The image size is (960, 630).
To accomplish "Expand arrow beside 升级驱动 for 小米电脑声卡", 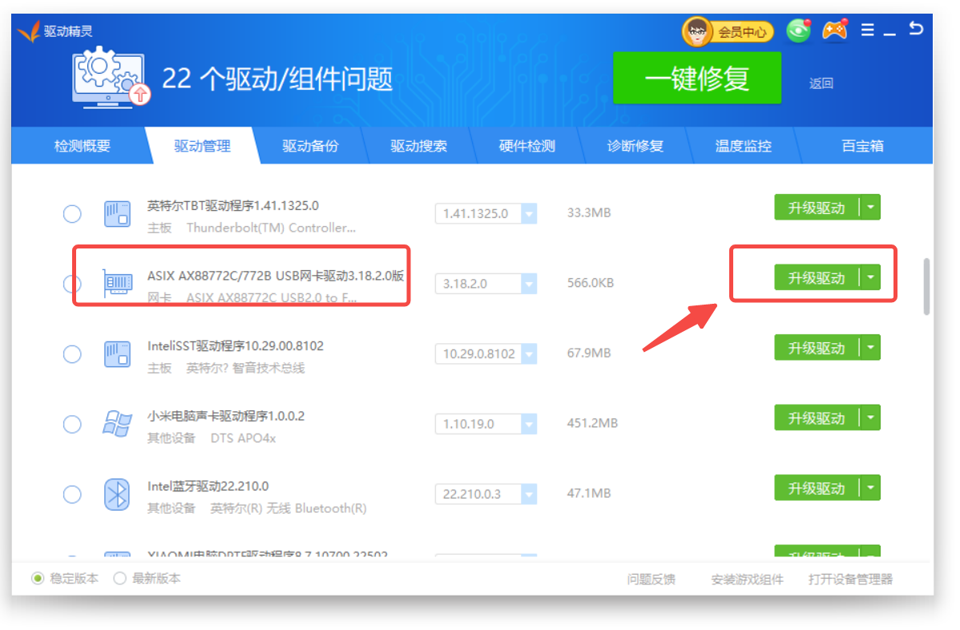I will tap(870, 418).
